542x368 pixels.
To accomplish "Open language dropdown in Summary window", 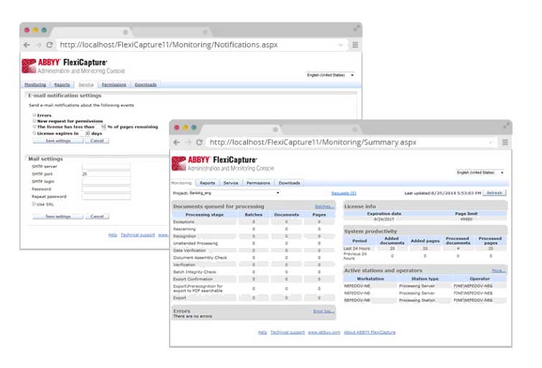I will (x=480, y=172).
